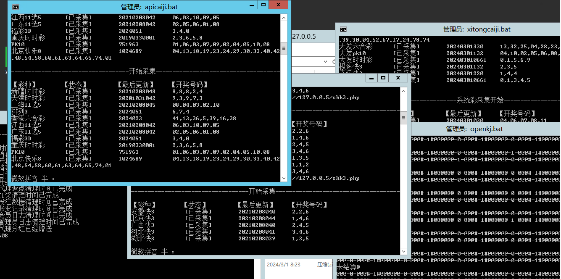Activate xitongcaiji.bat window by its title text
This screenshot has width=561, height=279.
click(477, 29)
